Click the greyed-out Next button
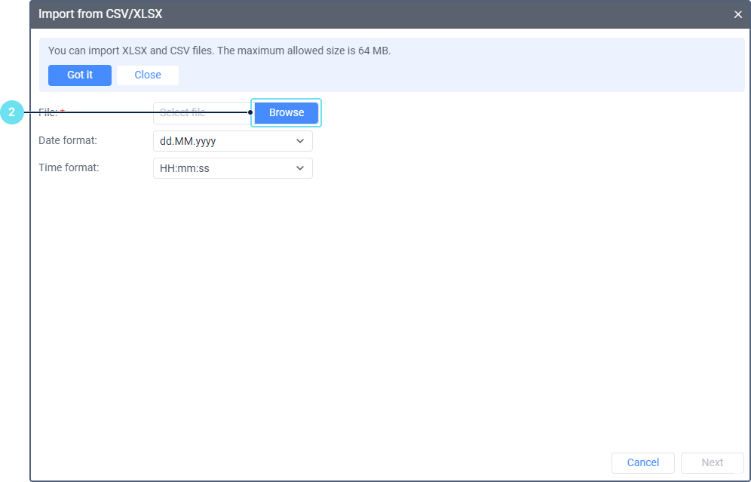Image resolution: width=751 pixels, height=482 pixels. tap(713, 463)
